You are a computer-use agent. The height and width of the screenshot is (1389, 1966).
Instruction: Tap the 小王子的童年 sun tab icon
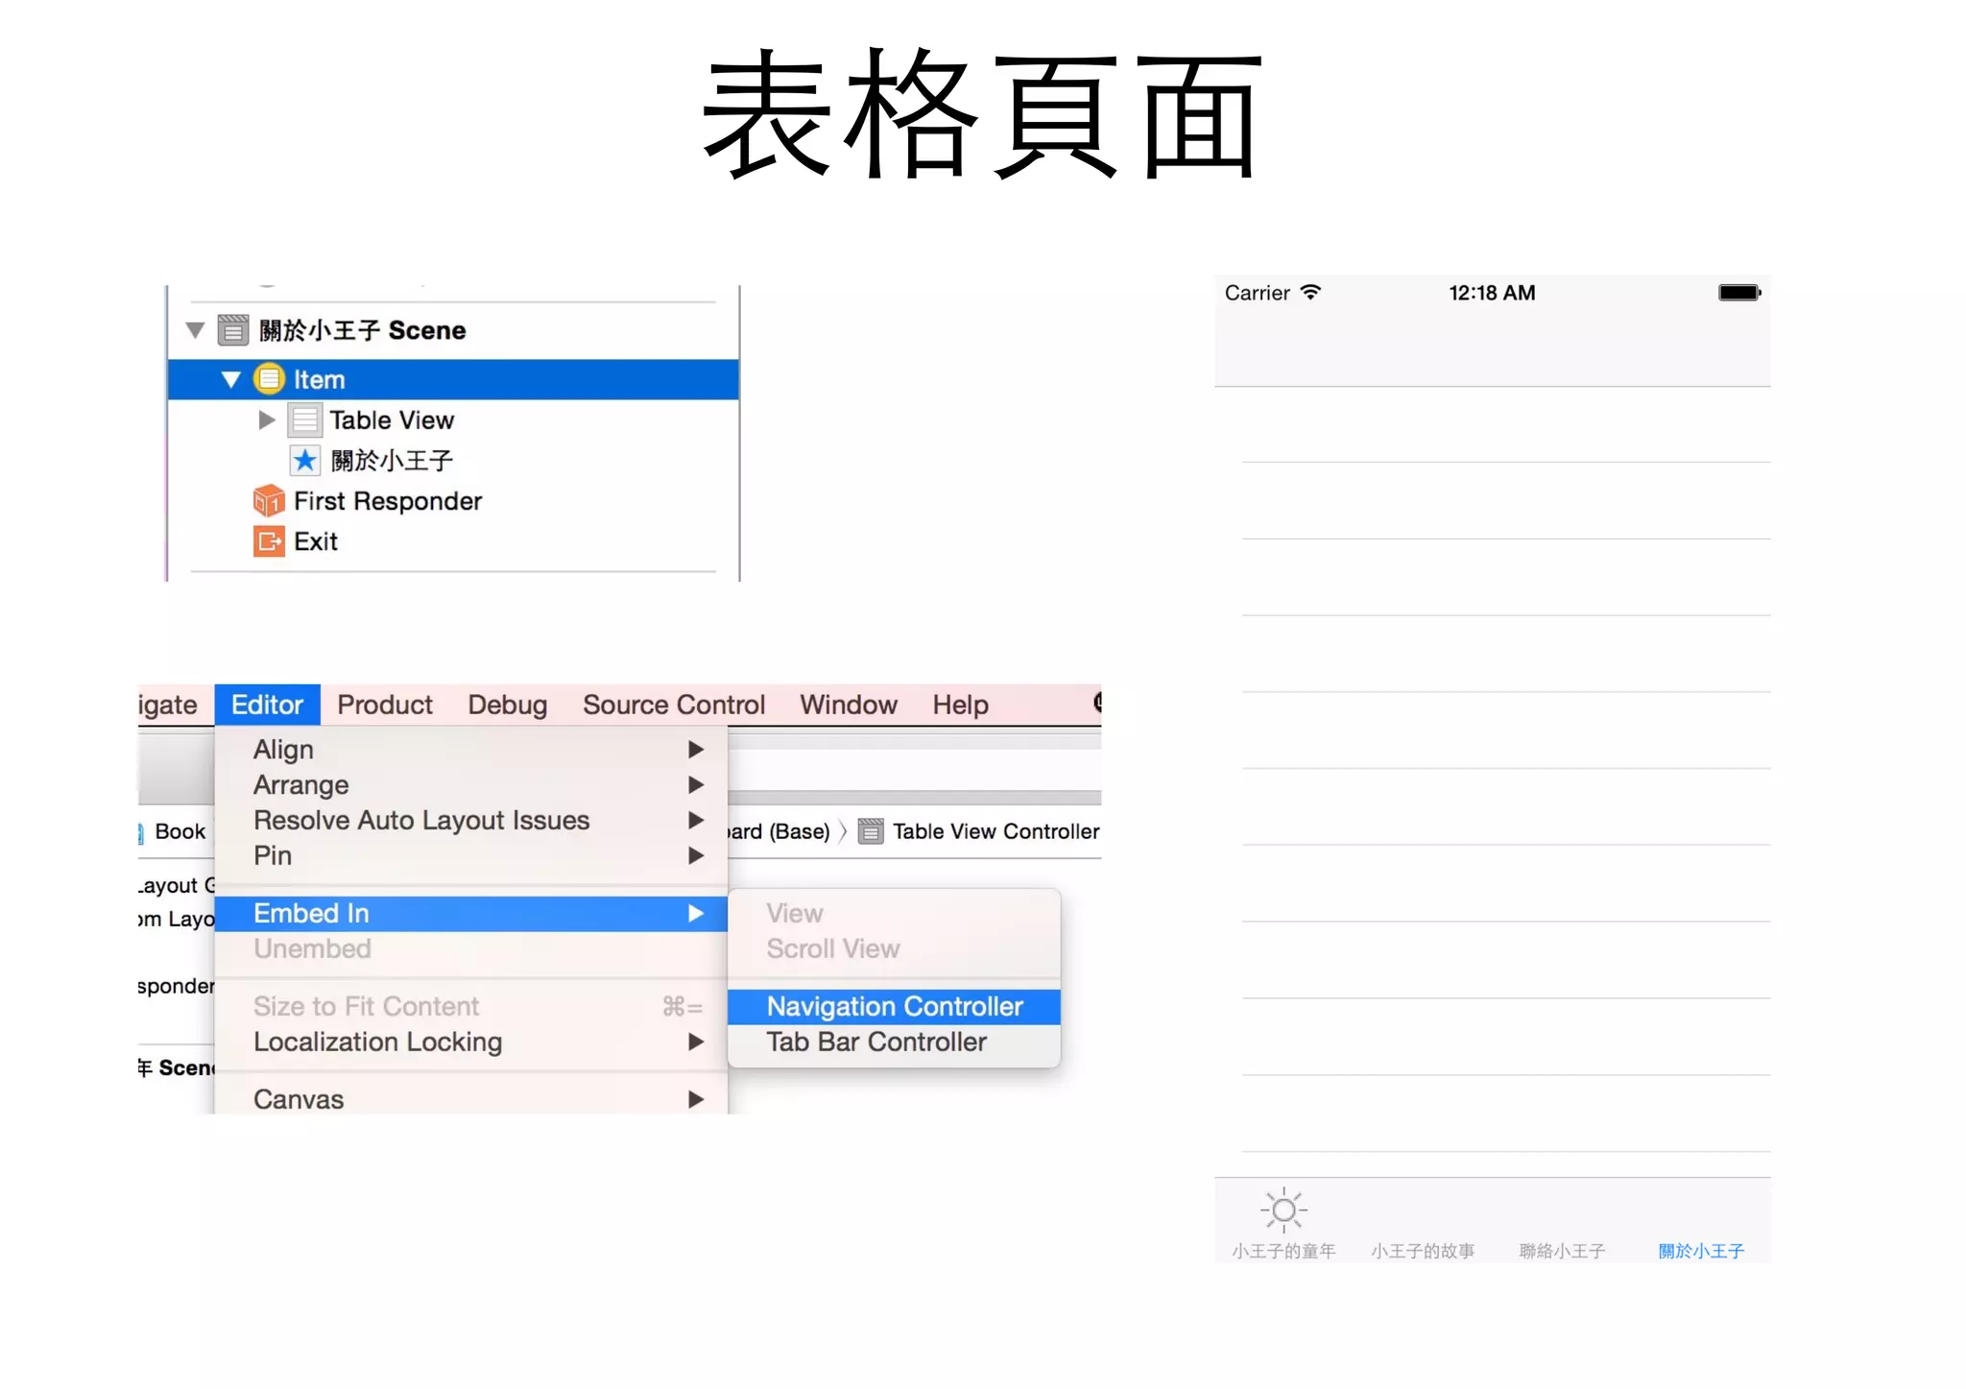click(1283, 1210)
